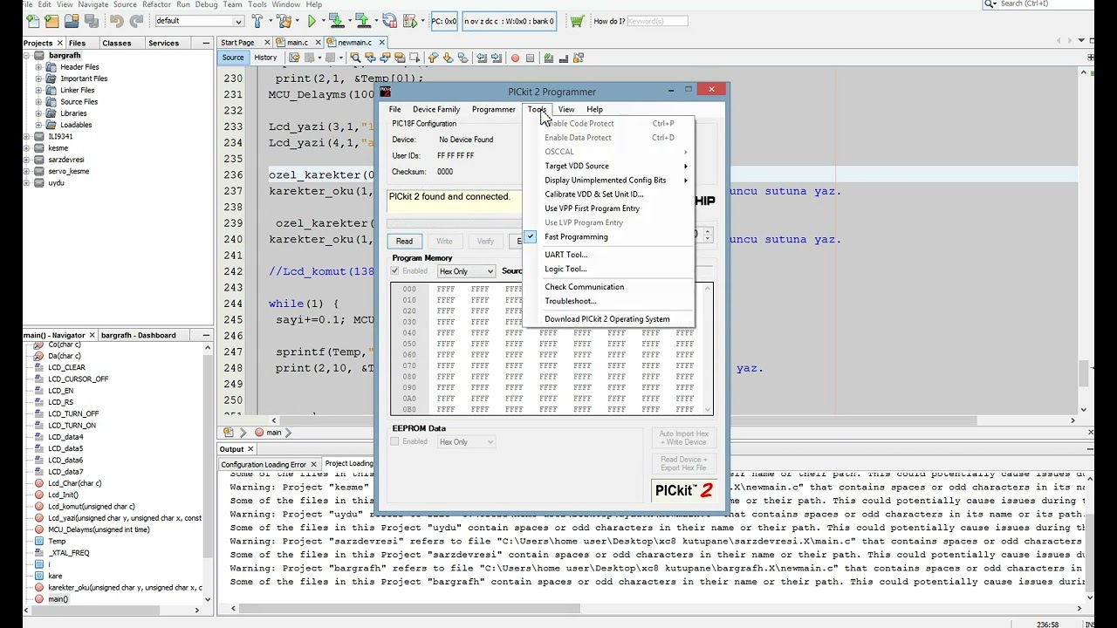Open the Services tab in the left panel
Image resolution: width=1117 pixels, height=628 pixels.
pyautogui.click(x=163, y=43)
